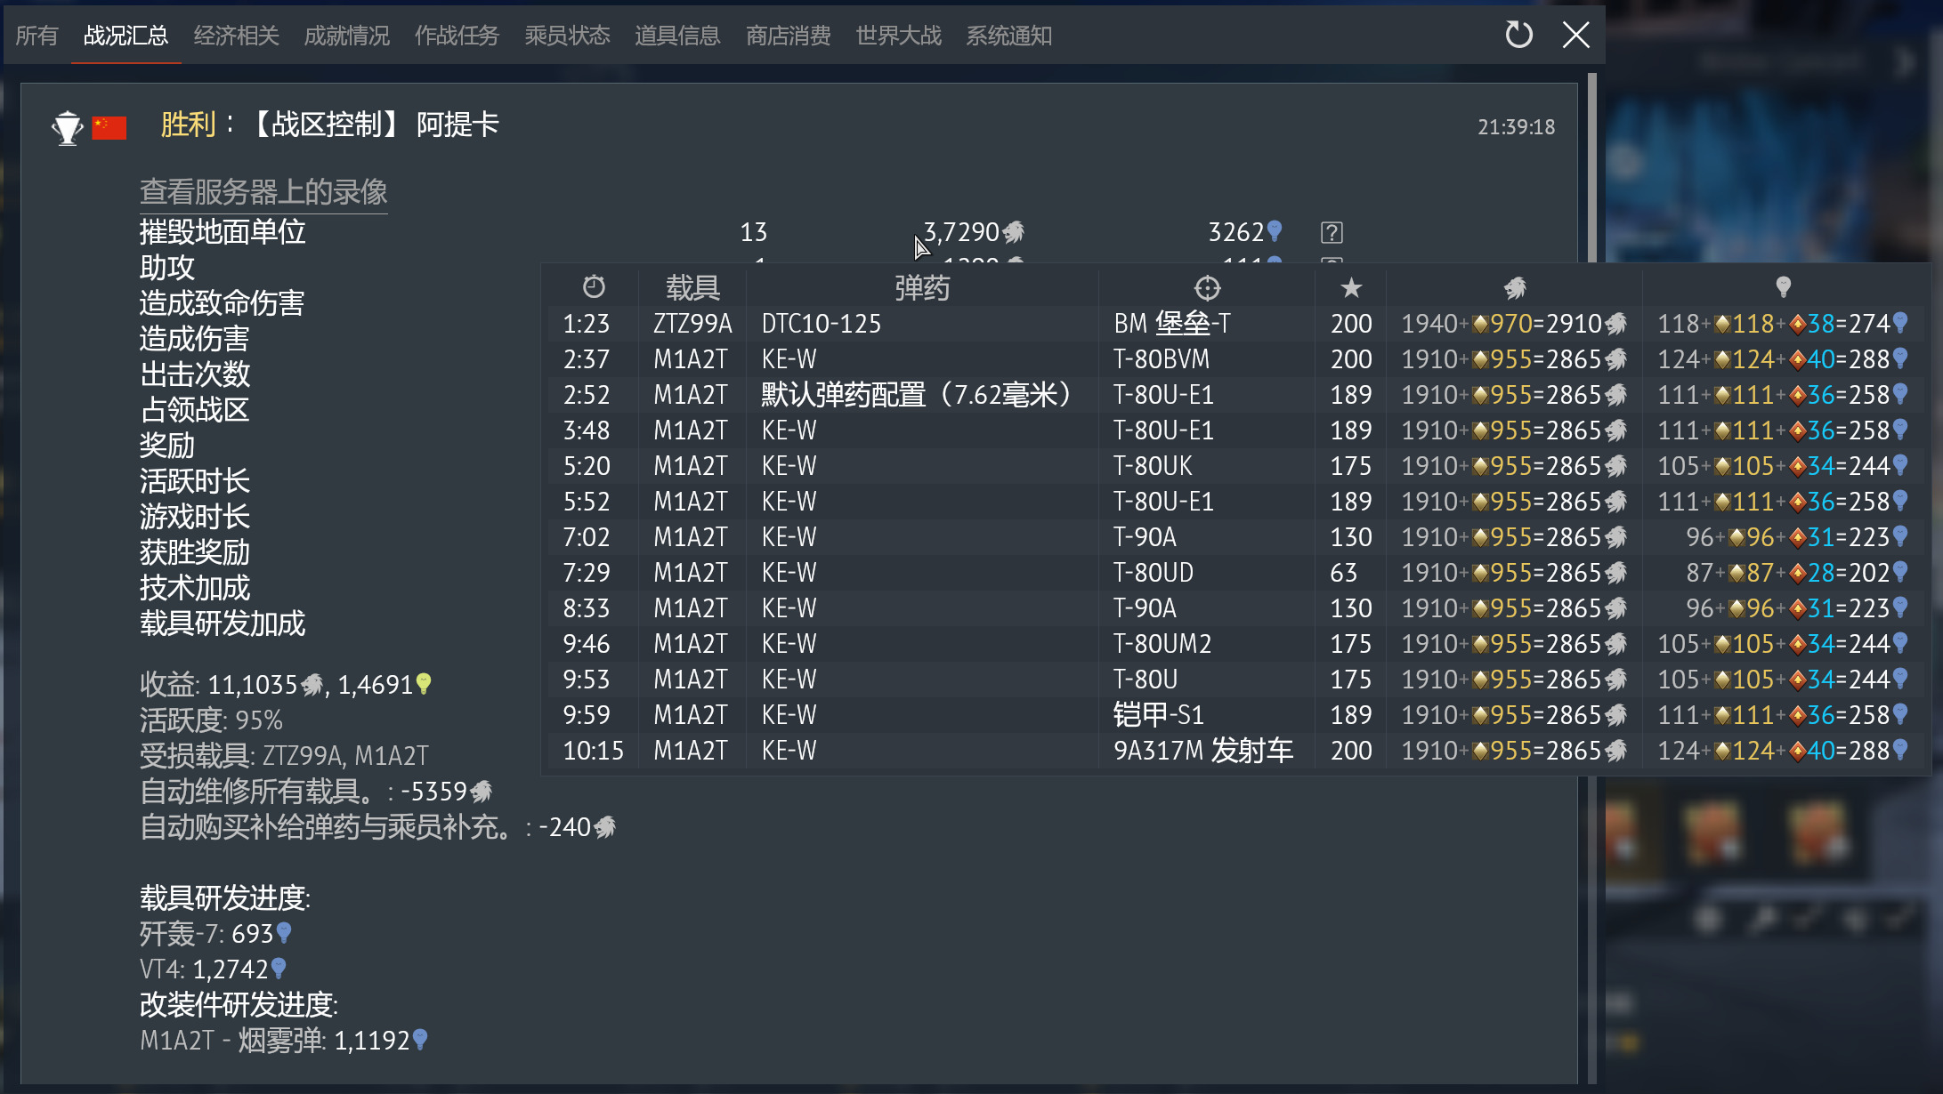Click the Chinese flag icon
This screenshot has height=1094, width=1943.
109,128
